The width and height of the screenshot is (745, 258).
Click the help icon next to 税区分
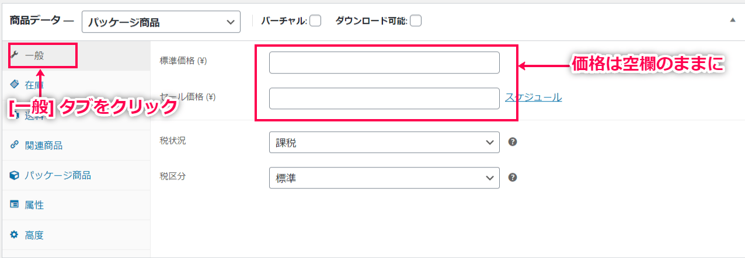pyautogui.click(x=513, y=177)
